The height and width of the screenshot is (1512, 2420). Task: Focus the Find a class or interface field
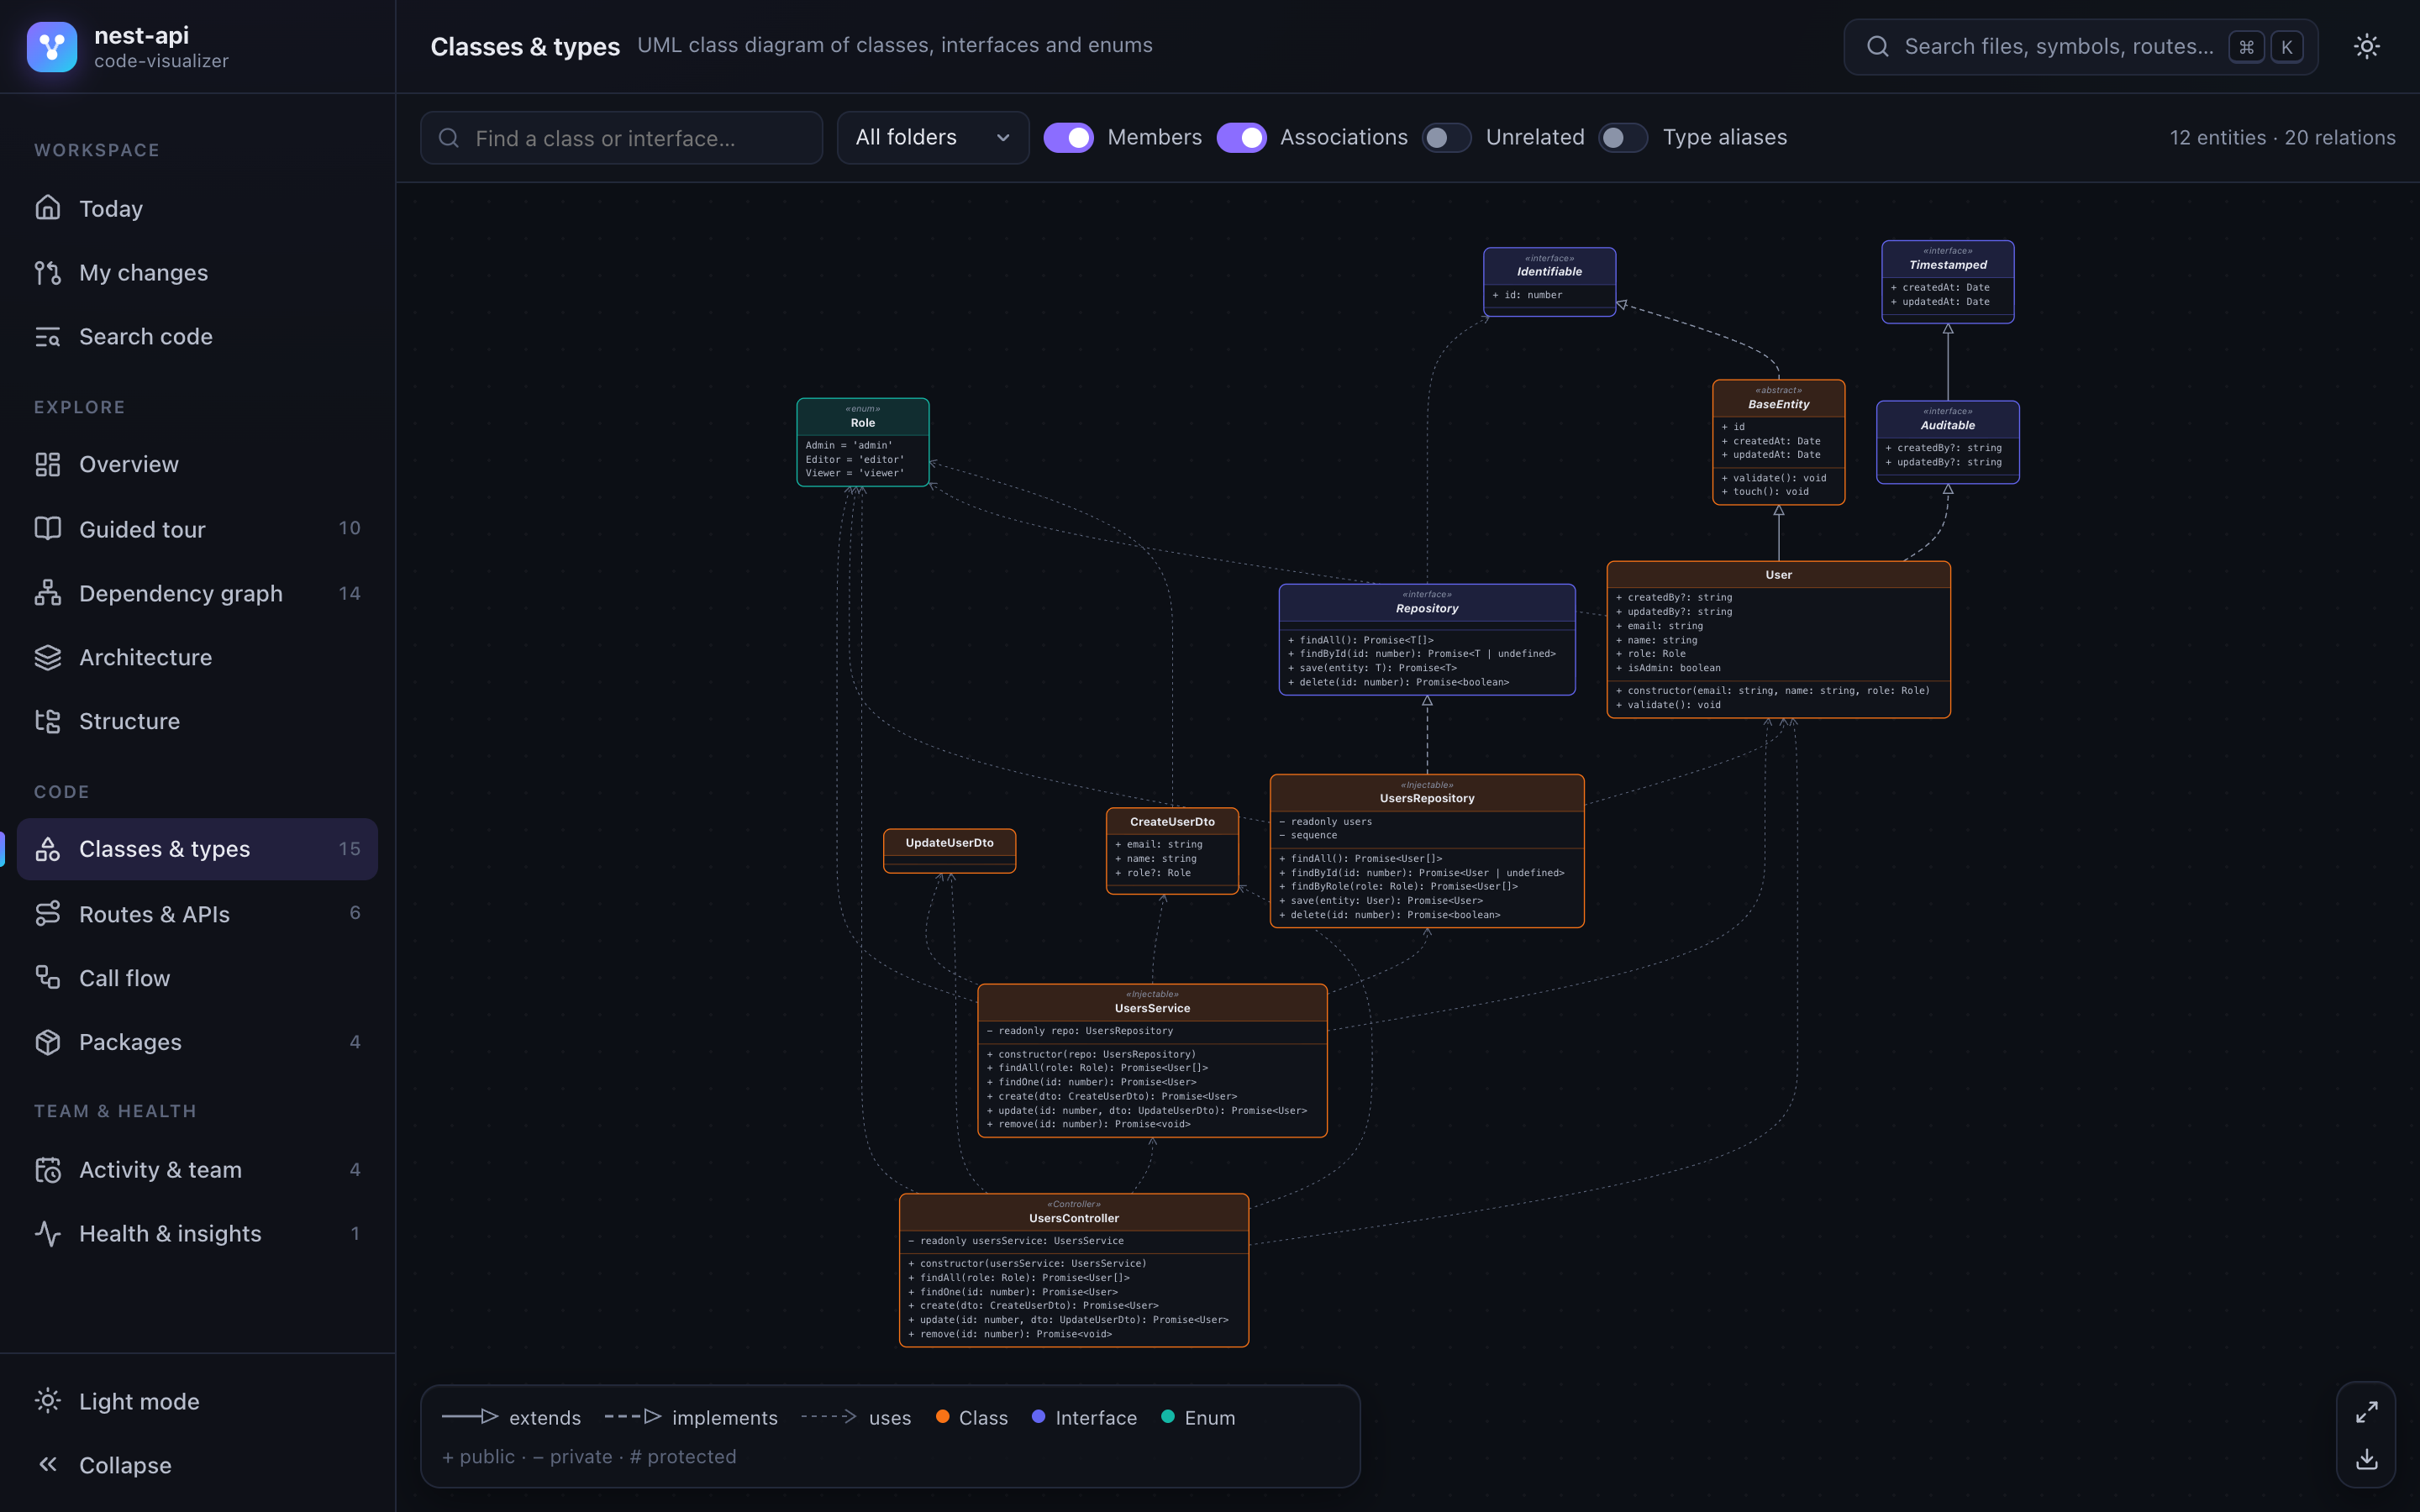coord(621,137)
